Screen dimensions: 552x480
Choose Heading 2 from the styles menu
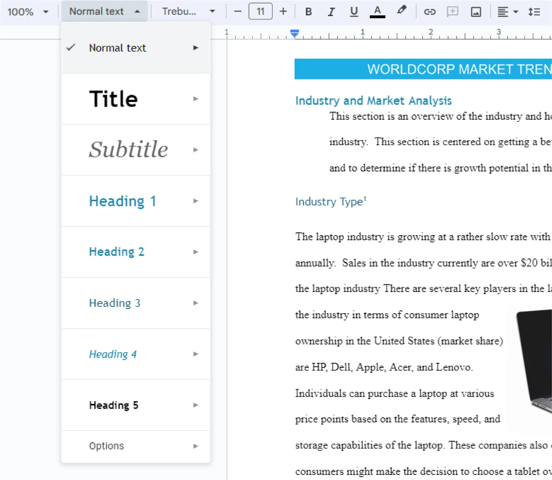117,252
